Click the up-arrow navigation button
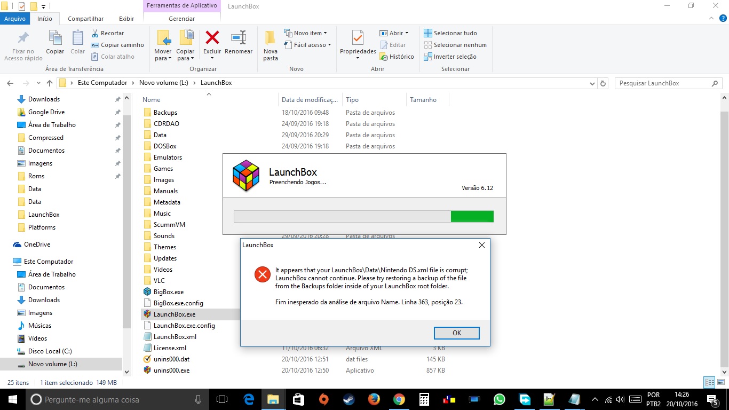The width and height of the screenshot is (729, 410). (50, 83)
